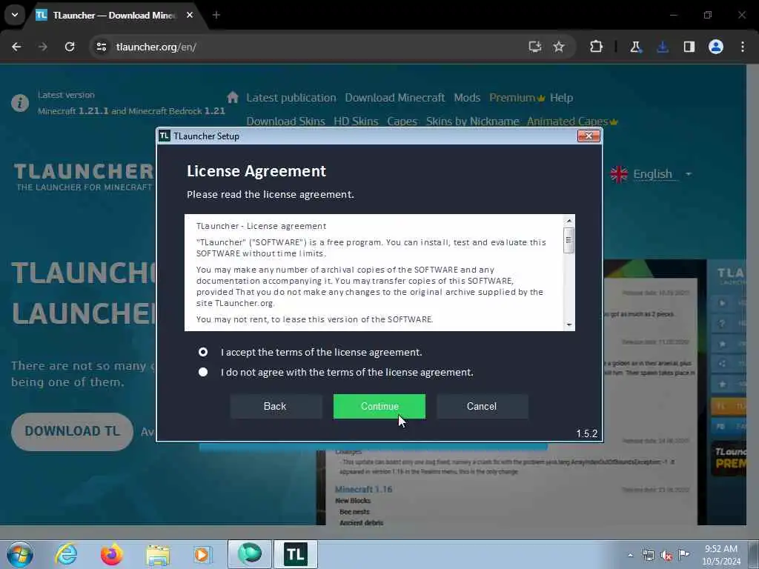Click license text scrollbar up arrow
This screenshot has width=759, height=569.
569,221
